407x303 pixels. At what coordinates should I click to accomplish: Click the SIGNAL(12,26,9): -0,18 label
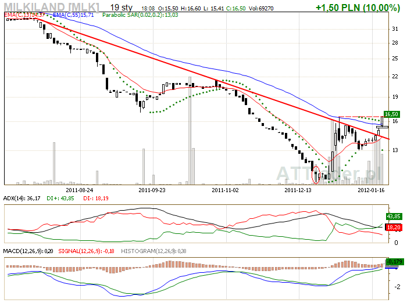point(86,251)
